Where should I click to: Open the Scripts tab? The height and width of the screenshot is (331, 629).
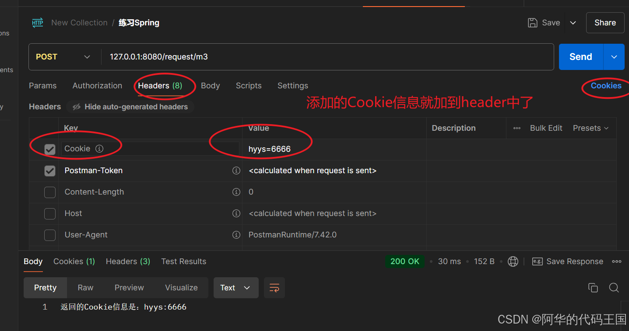click(x=249, y=86)
